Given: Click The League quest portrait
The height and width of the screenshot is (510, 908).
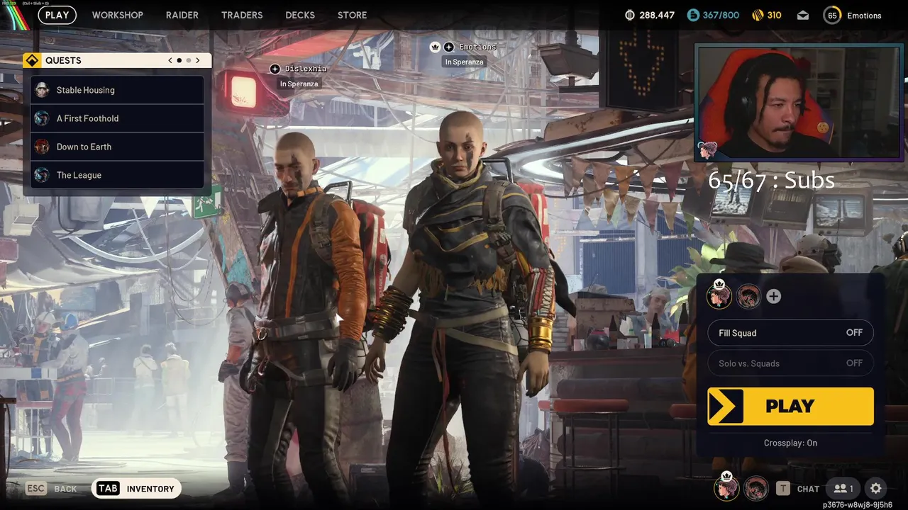Looking at the screenshot, I should click(x=42, y=175).
